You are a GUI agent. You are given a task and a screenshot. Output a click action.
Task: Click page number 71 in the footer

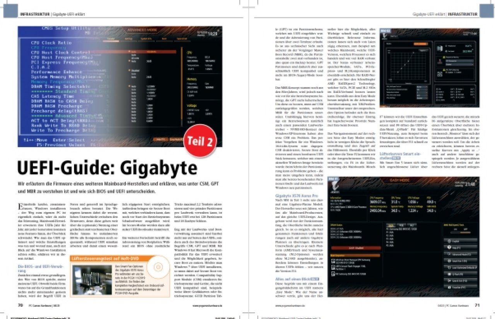[x=477, y=305]
